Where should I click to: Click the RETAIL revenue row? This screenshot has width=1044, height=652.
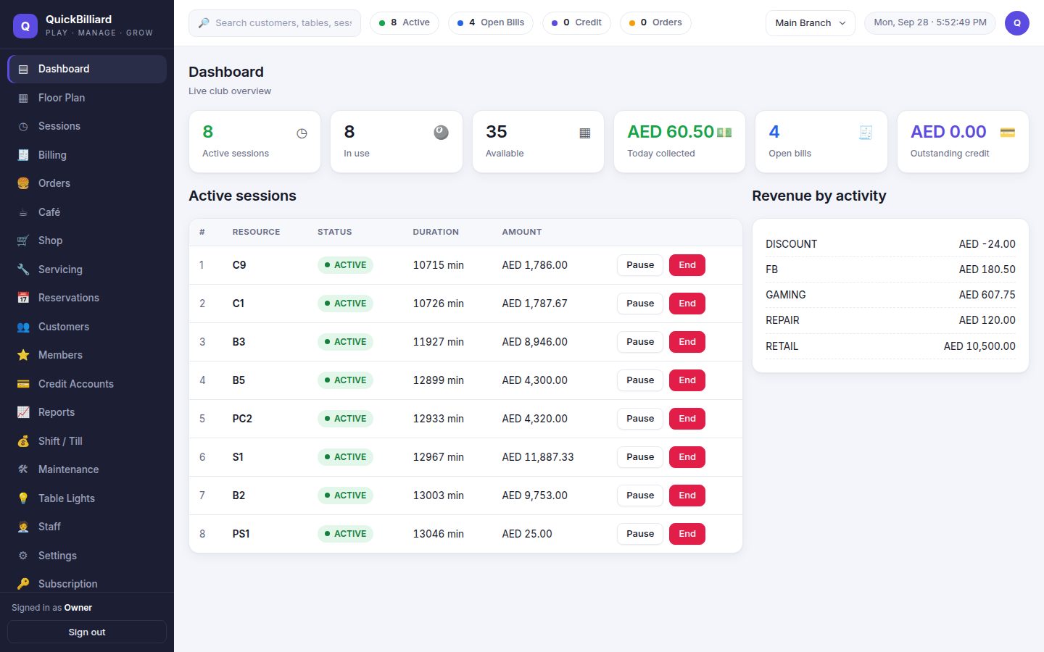tap(890, 346)
